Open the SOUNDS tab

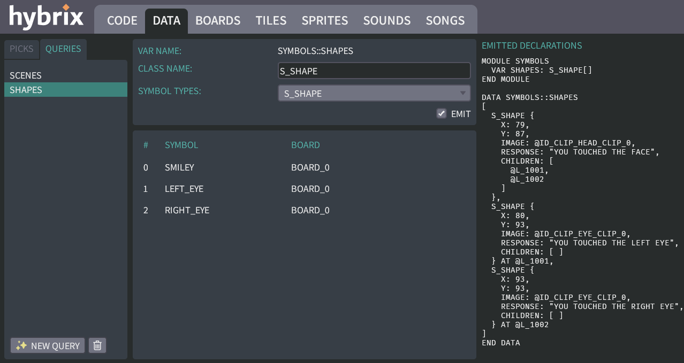[386, 20]
